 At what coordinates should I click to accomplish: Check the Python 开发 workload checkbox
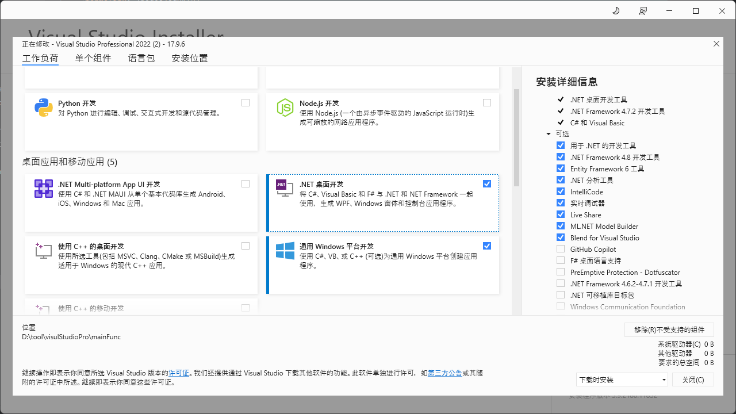(246, 102)
